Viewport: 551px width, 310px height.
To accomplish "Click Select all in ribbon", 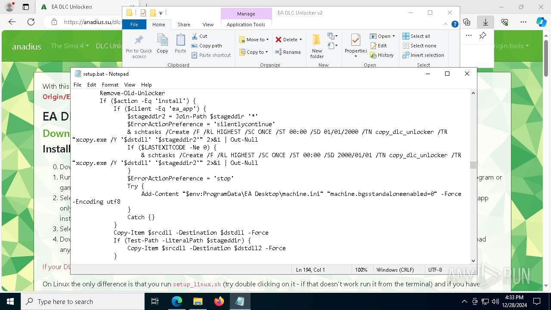I will pos(416,36).
